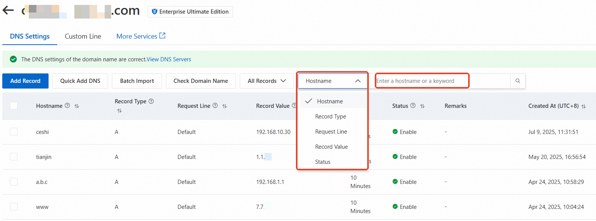Show Status column help tooltip icon
The width and height of the screenshot is (596, 221).
pyautogui.click(x=413, y=106)
